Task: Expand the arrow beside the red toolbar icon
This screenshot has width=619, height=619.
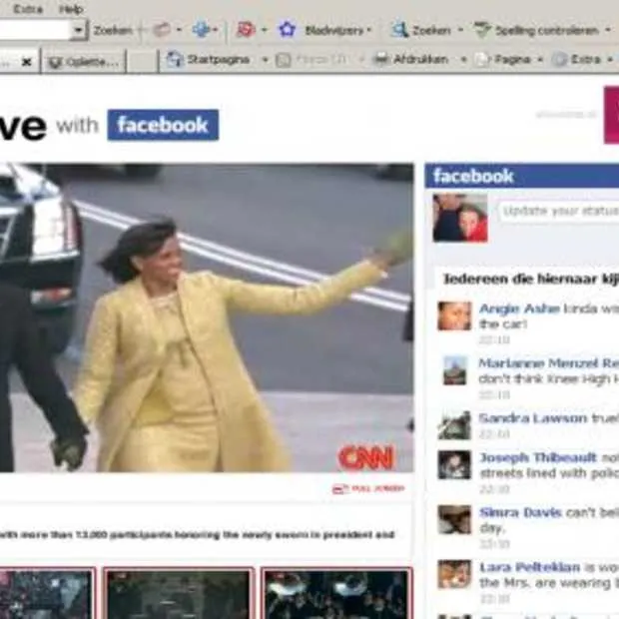Action: click(265, 30)
